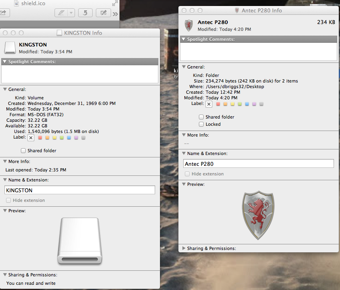Pick blue label for Antec P280
Viewport: 340px width, 290px height.
(x=247, y=104)
